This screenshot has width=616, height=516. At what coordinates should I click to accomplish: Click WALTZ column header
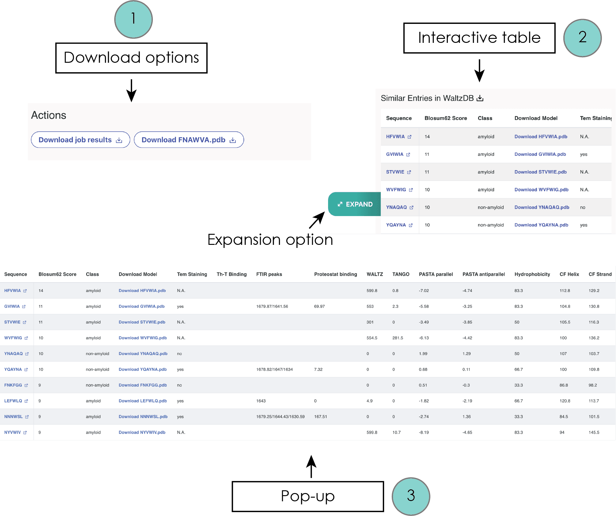[375, 274]
